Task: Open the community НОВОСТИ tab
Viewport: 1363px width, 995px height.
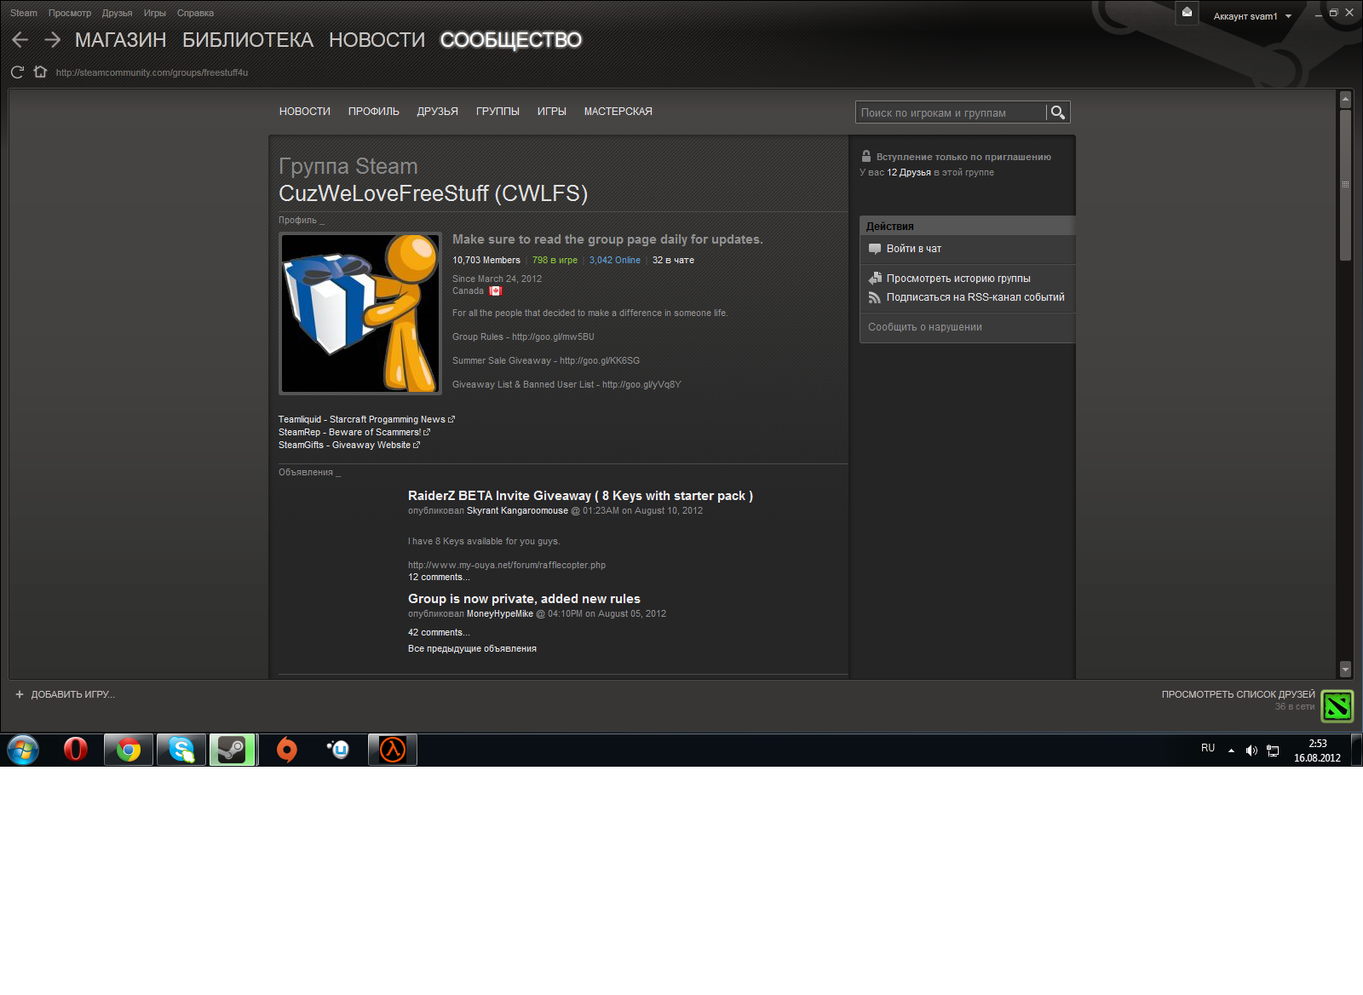Action: (x=305, y=112)
